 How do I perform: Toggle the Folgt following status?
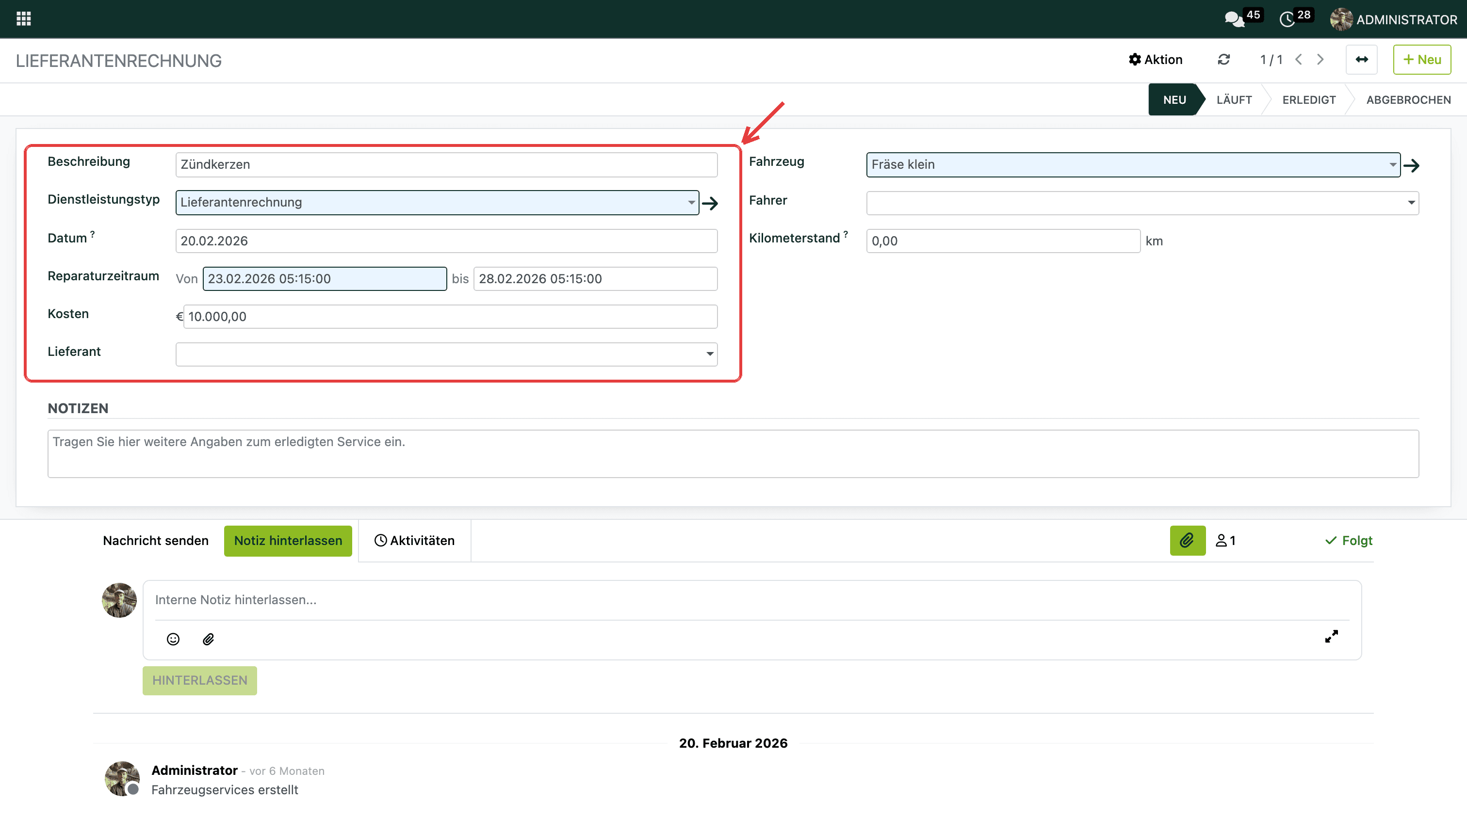pos(1348,540)
